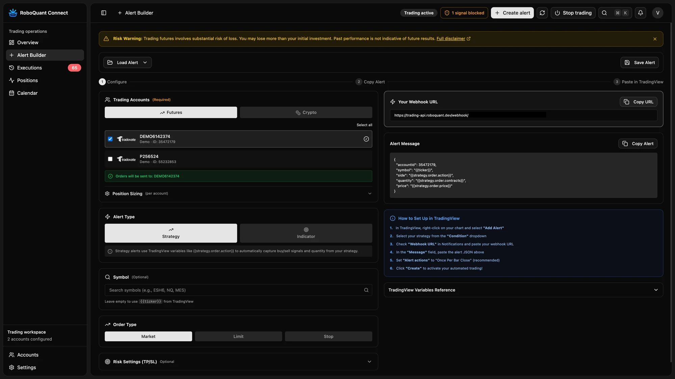Click the refresh icon in the top bar
The height and width of the screenshot is (379, 675).
542,13
